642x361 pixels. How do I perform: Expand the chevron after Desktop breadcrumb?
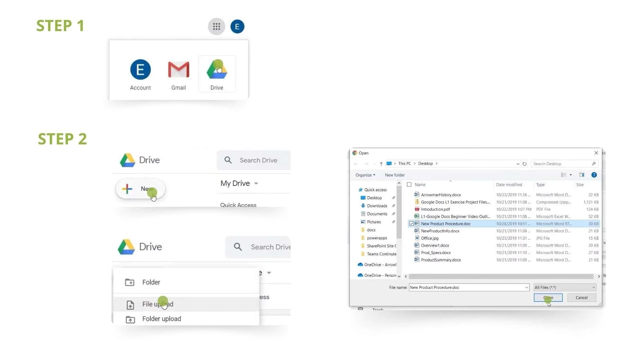click(x=436, y=163)
